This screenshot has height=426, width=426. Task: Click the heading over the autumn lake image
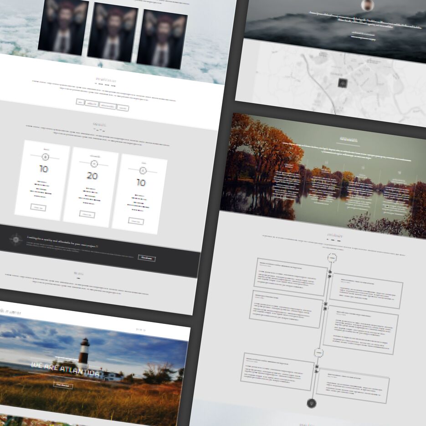pyautogui.click(x=349, y=139)
